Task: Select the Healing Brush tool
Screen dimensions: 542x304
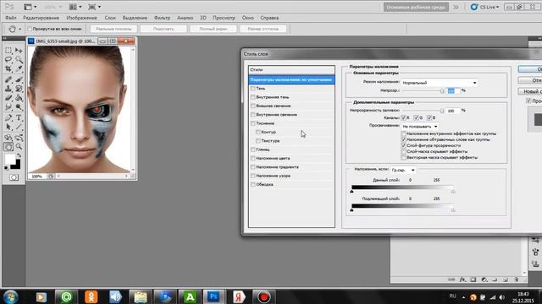Action: pyautogui.click(x=8, y=79)
